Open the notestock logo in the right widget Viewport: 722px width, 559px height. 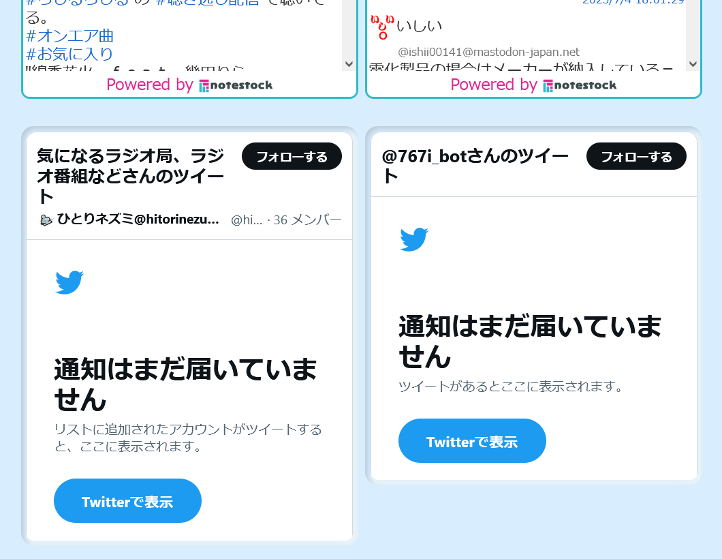[x=580, y=85]
